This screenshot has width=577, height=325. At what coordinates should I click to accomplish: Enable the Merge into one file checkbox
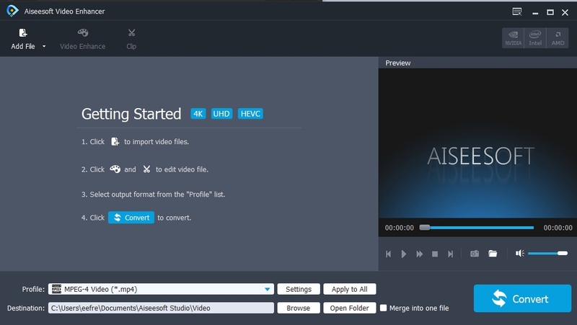click(x=384, y=308)
